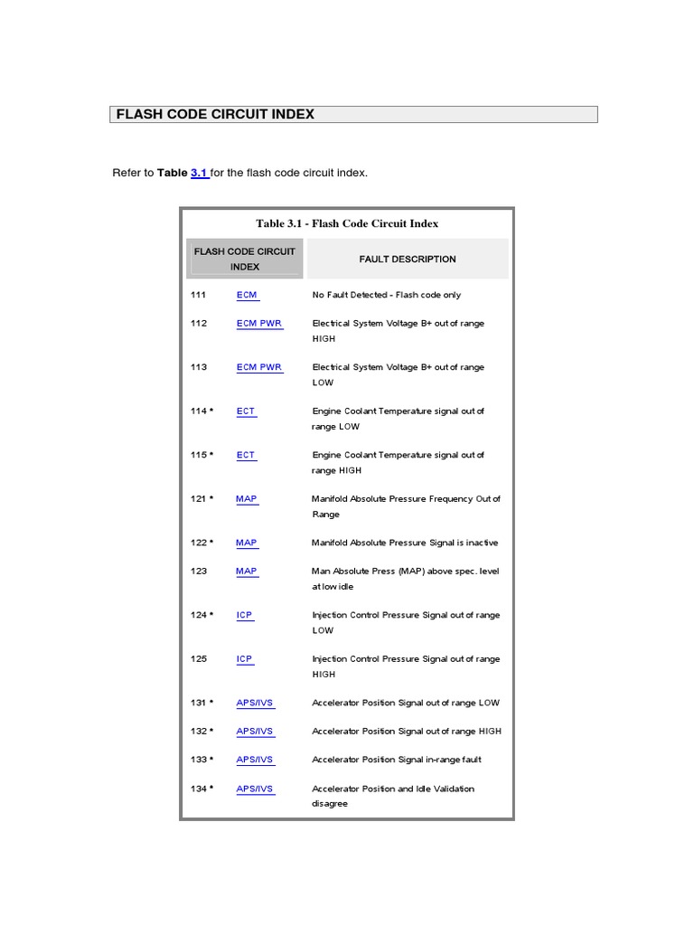Click the table title 'Table 3.1 - Flash Code Circuit Index'

(x=347, y=223)
